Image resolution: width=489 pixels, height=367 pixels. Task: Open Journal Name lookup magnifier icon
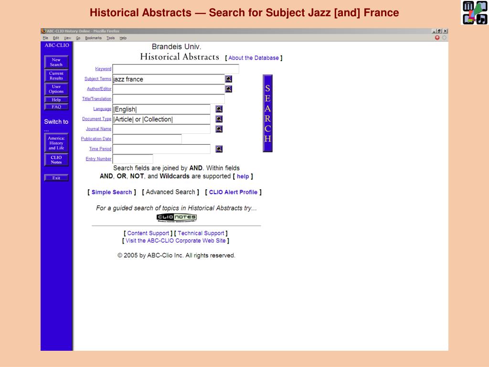click(219, 129)
